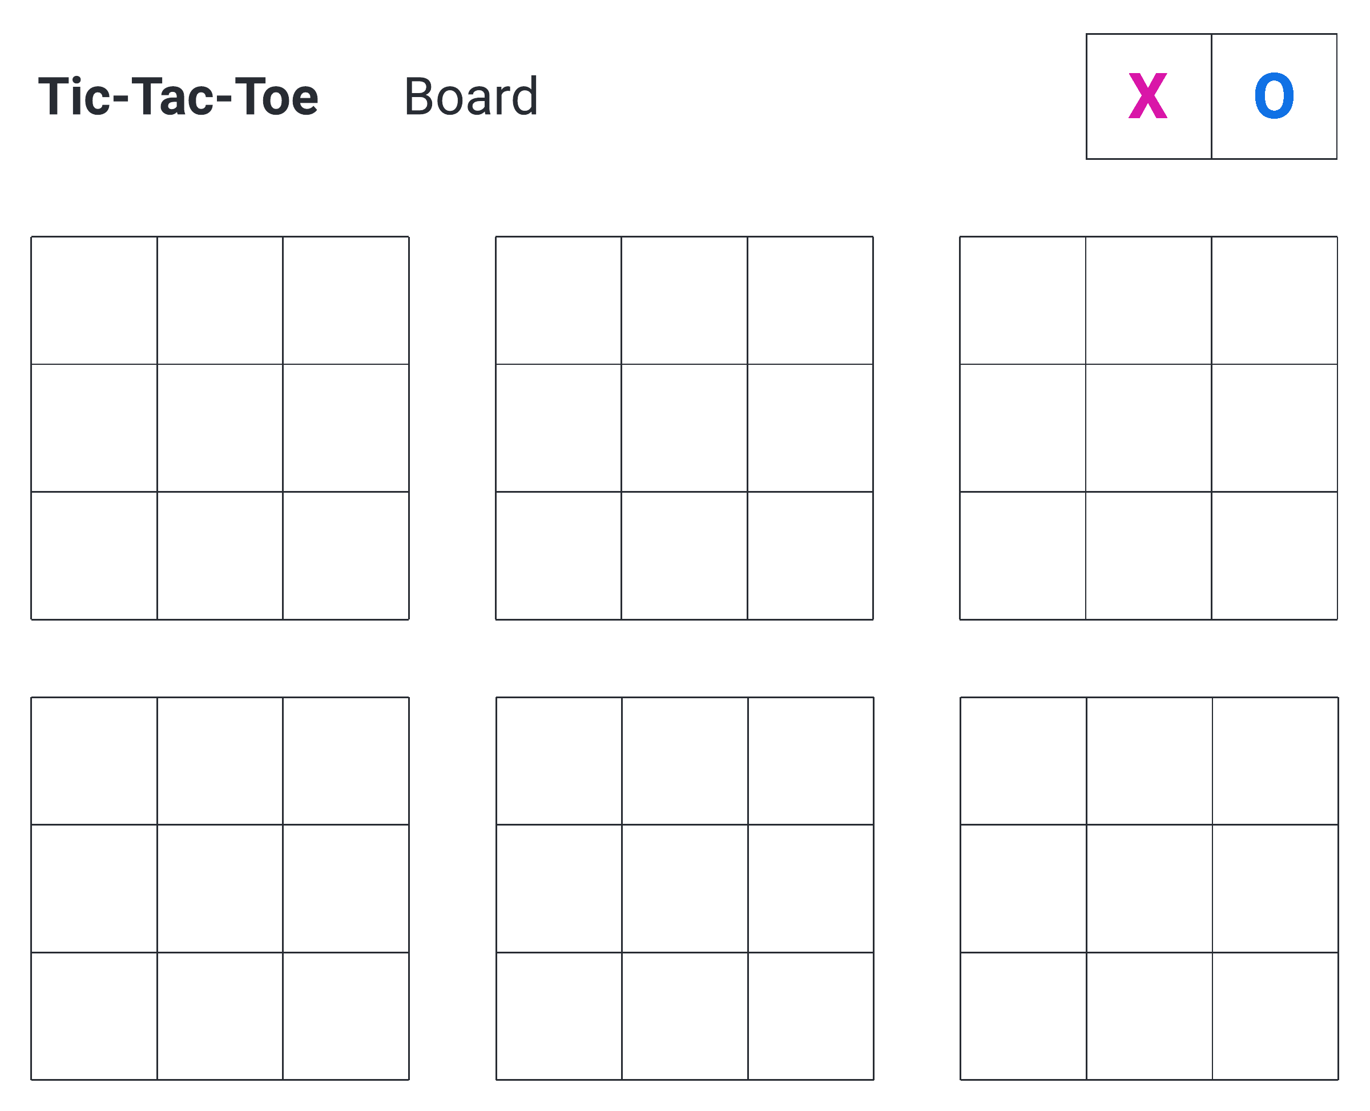Click bottom-left cell of middle top-row grid
This screenshot has width=1370, height=1111.
click(x=558, y=555)
